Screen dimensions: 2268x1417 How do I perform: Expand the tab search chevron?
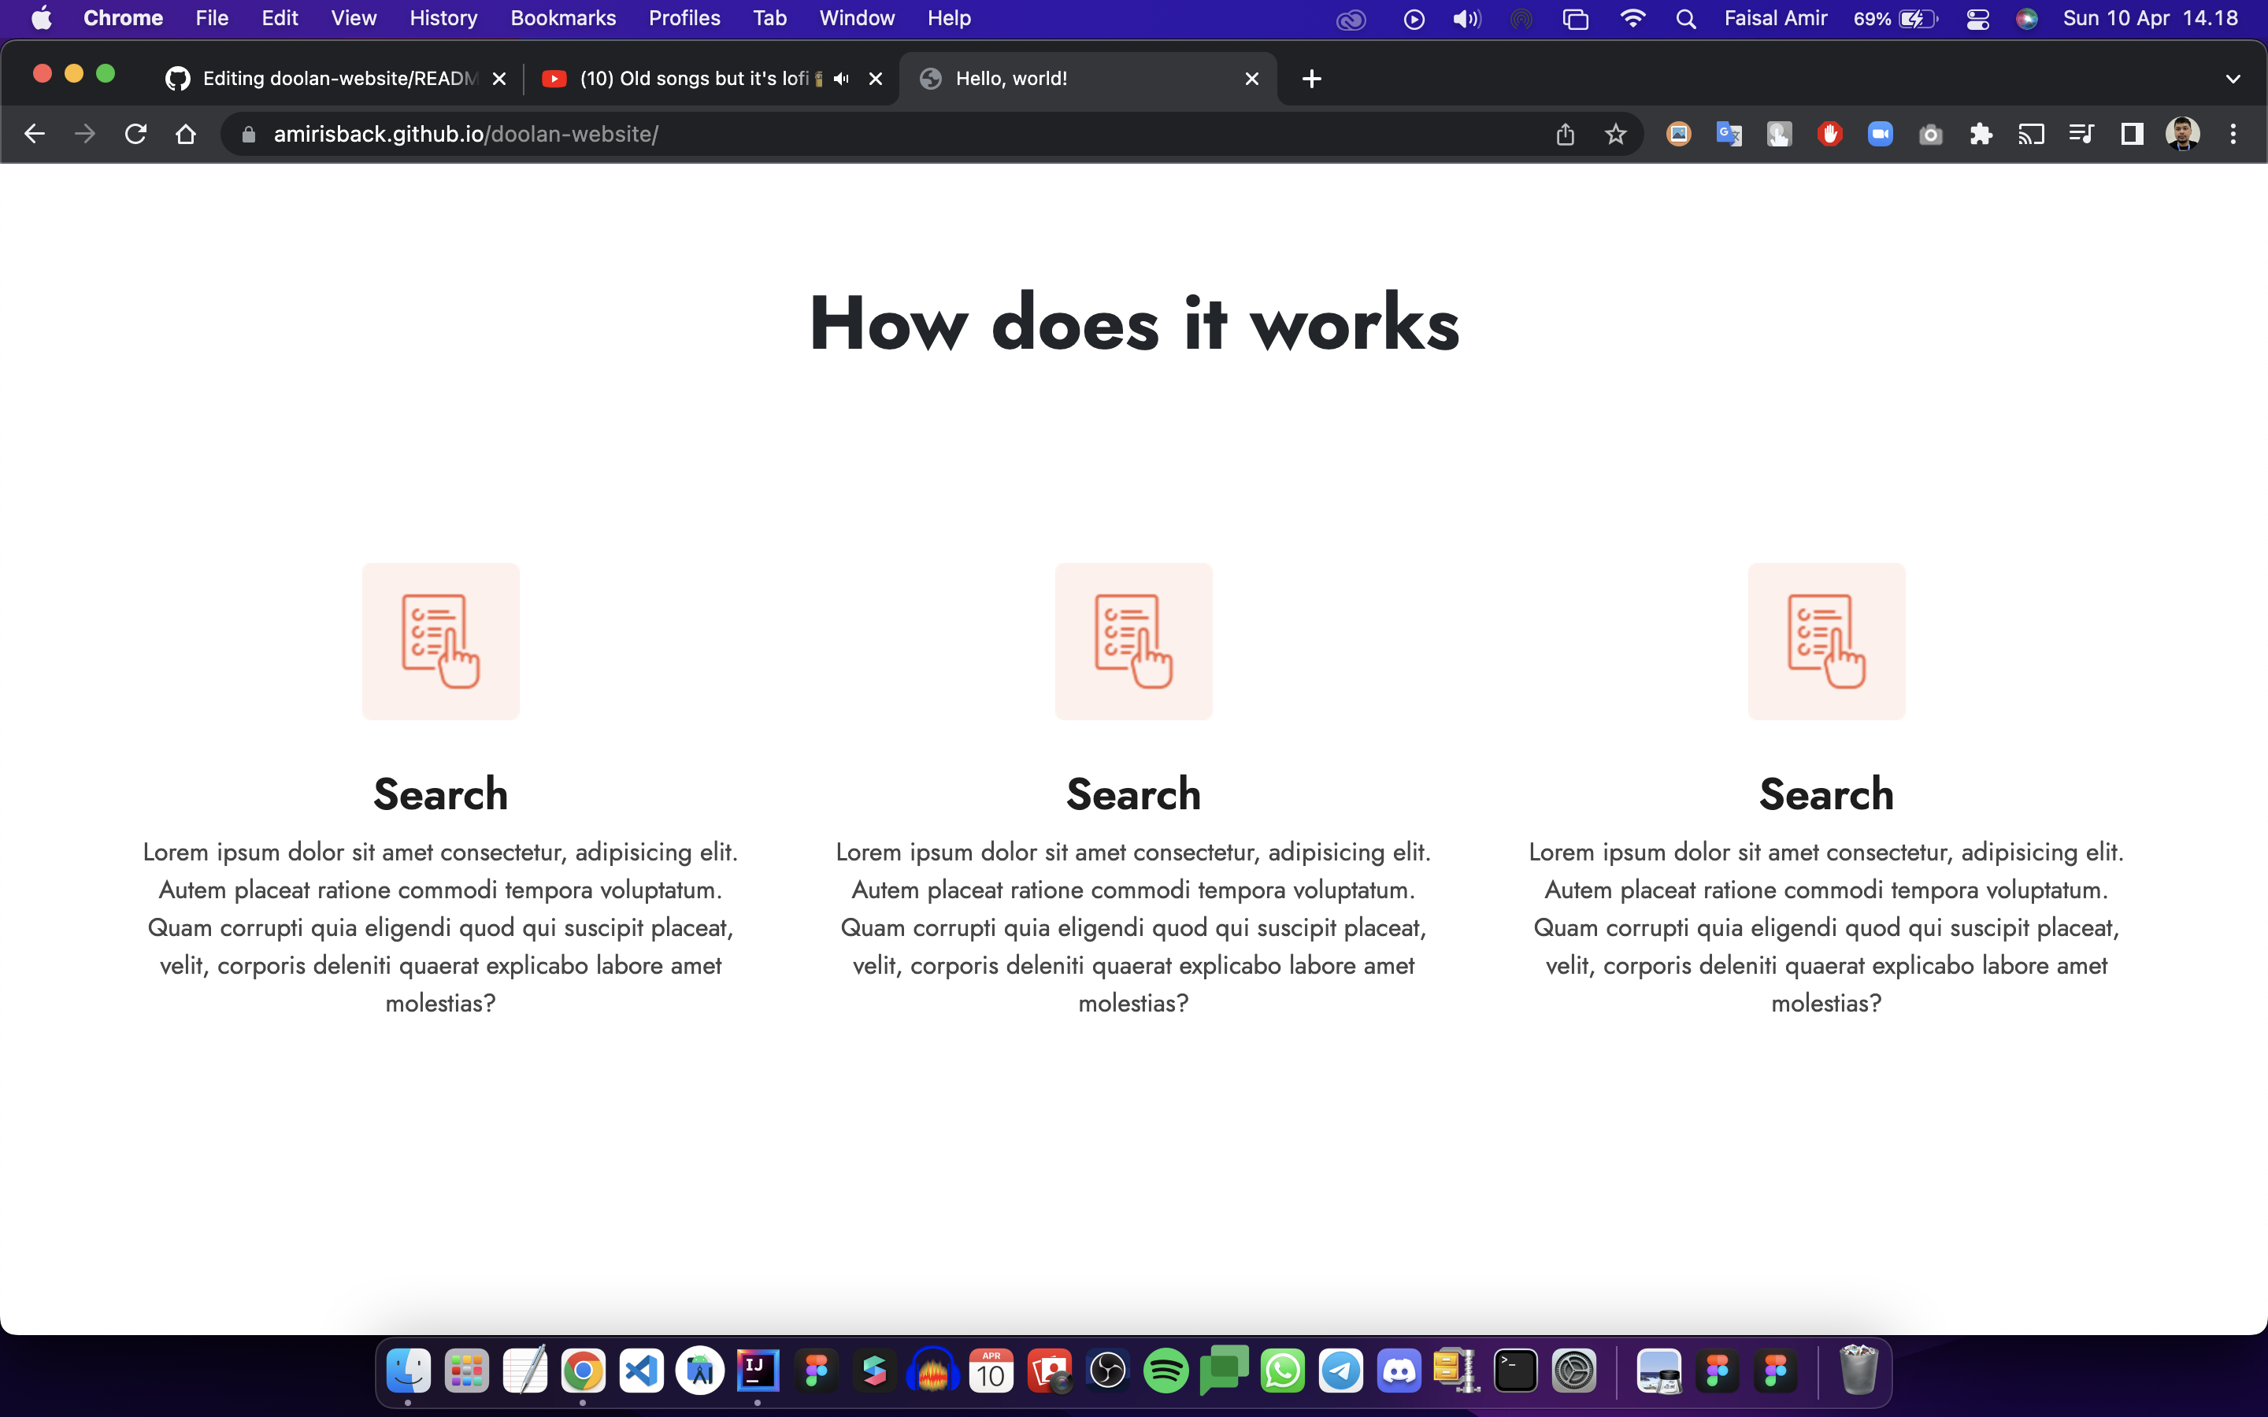pyautogui.click(x=2233, y=79)
